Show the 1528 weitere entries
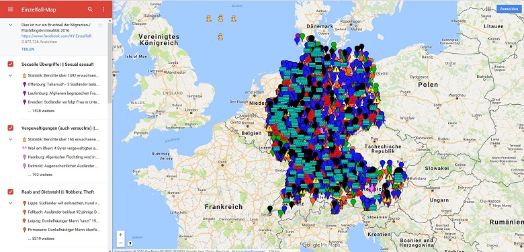This screenshot has height=252, width=524. [x=42, y=111]
